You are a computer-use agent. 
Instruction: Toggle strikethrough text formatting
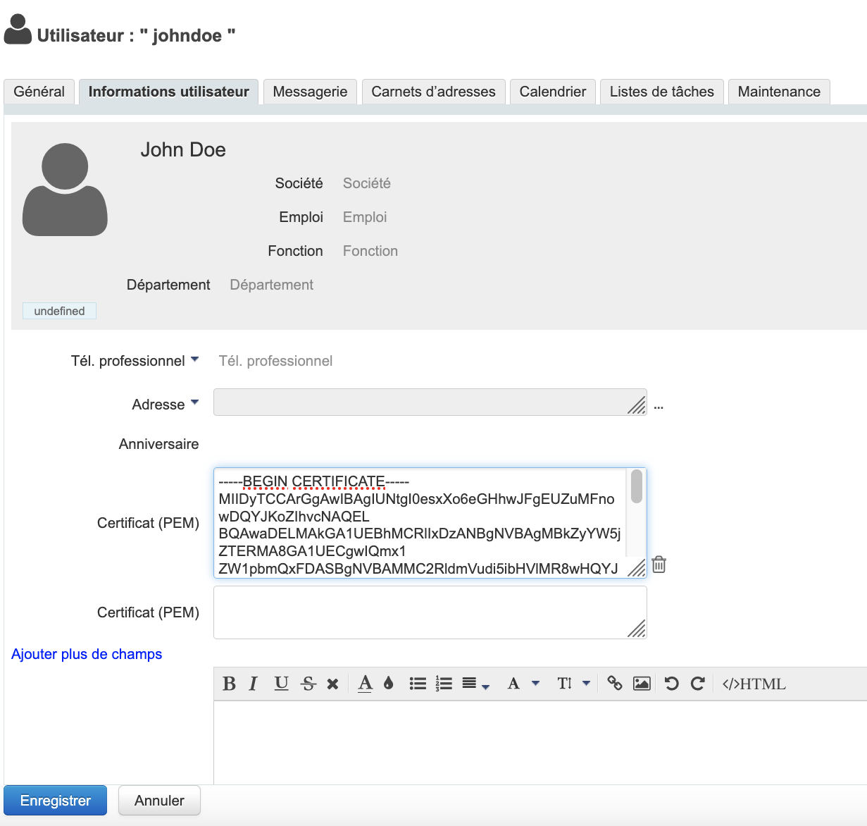click(308, 684)
